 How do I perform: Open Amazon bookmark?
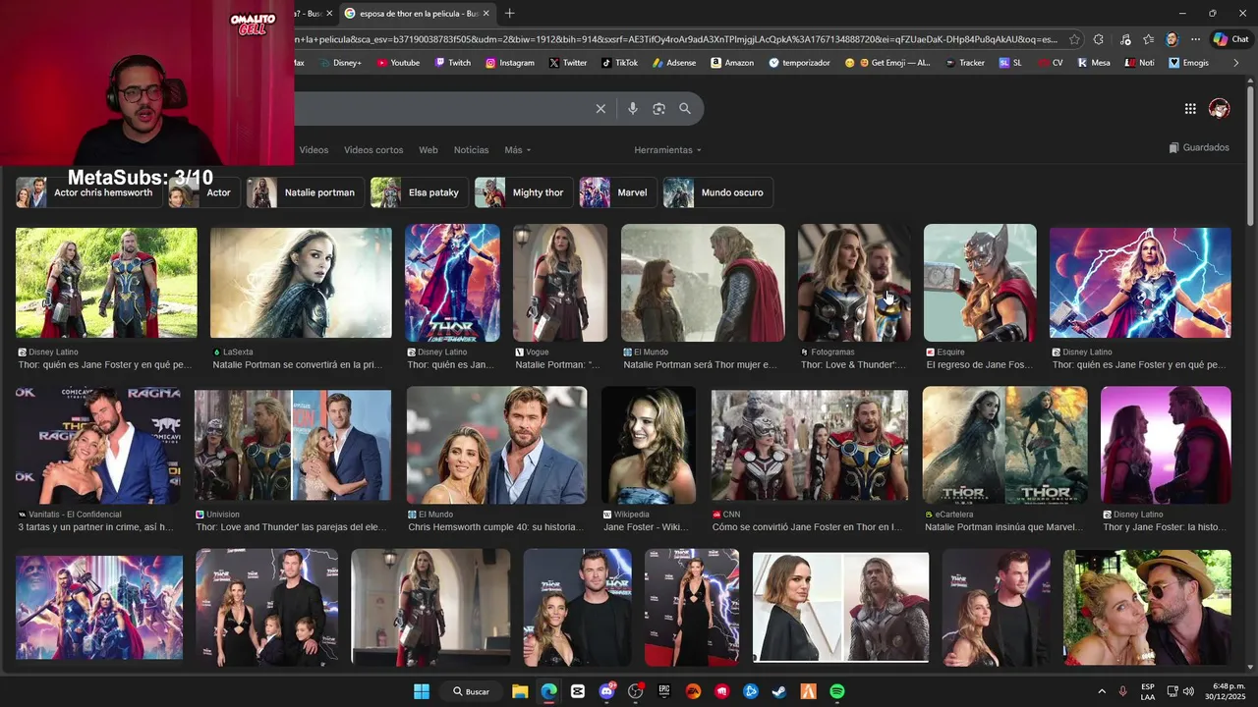(x=732, y=63)
